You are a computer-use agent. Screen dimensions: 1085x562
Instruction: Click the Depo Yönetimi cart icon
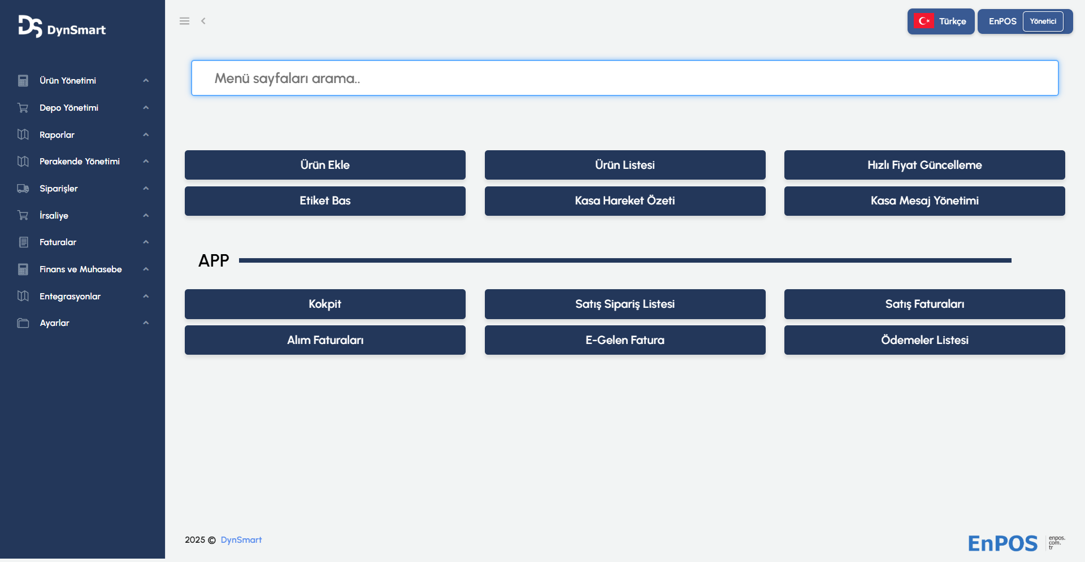[23, 108]
